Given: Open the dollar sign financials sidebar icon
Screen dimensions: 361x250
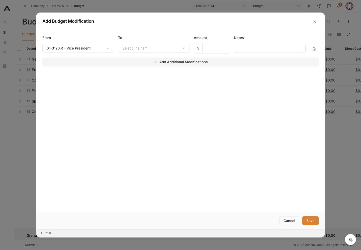Looking at the screenshot, I should pos(5,32).
